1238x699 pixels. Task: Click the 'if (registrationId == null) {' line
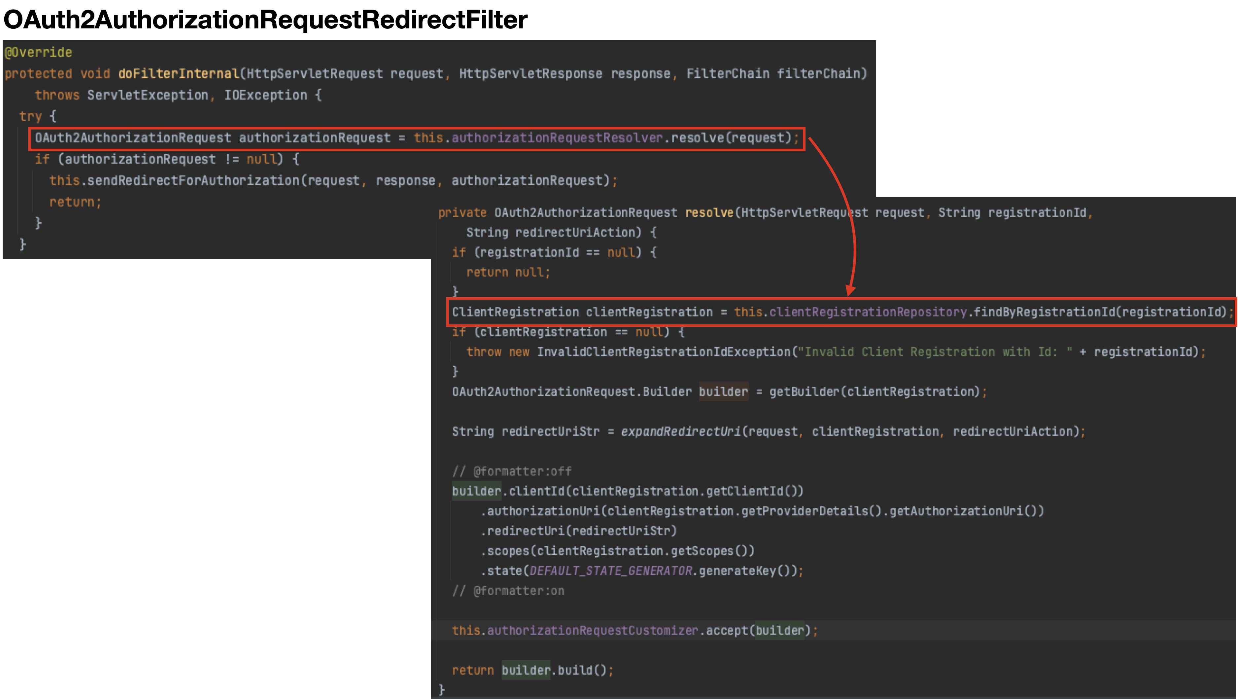point(554,252)
